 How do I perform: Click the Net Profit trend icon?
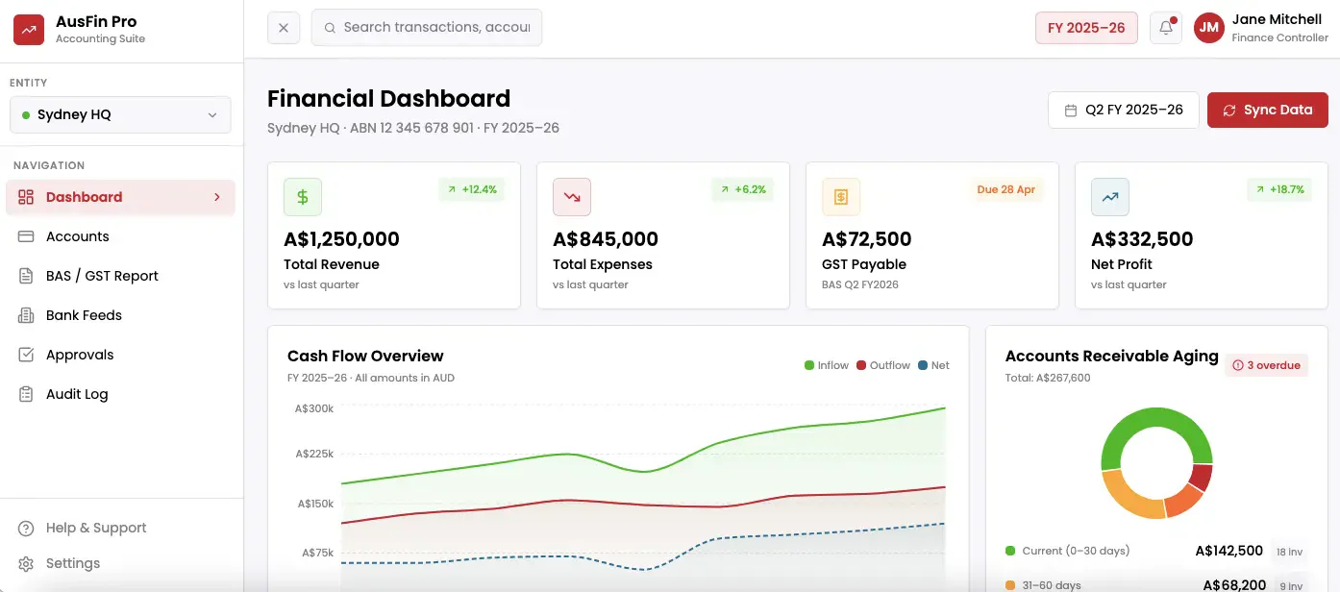click(1110, 197)
